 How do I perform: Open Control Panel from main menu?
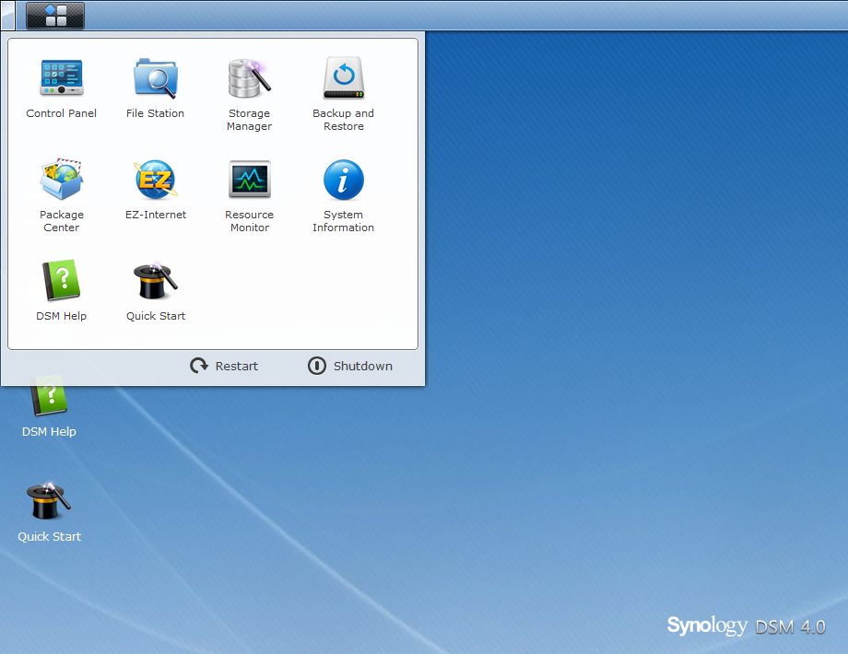pos(61,88)
